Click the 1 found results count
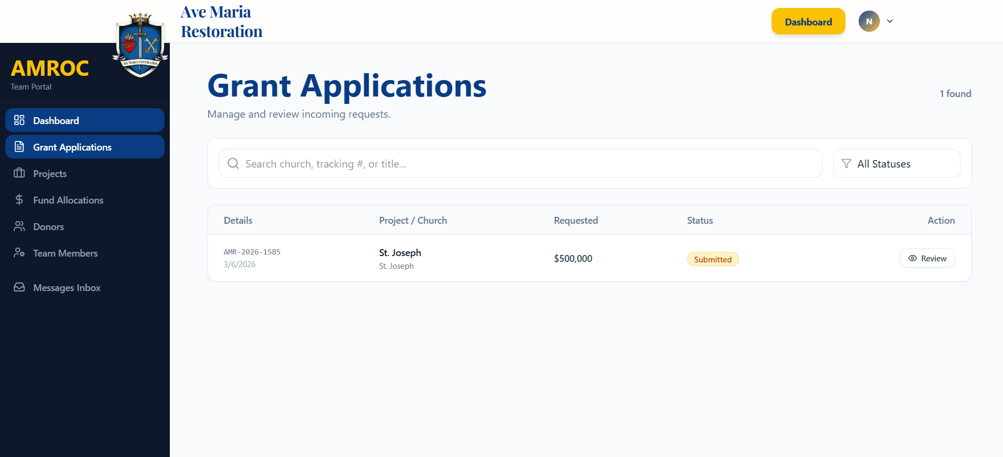This screenshot has height=457, width=1003. point(955,93)
